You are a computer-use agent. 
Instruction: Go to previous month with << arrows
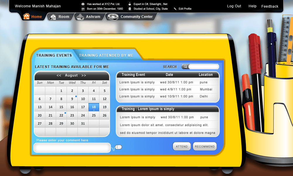59,75
